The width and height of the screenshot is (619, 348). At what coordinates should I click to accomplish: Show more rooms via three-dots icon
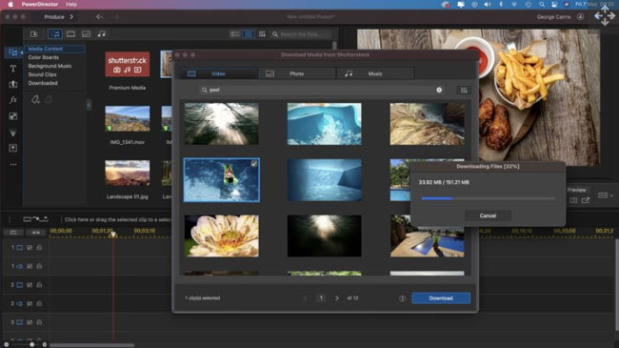[x=13, y=165]
